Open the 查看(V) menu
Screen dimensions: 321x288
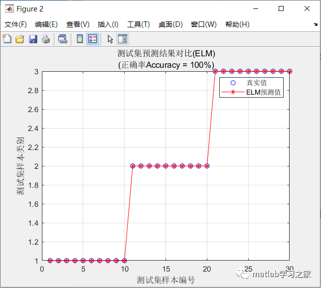[78, 24]
